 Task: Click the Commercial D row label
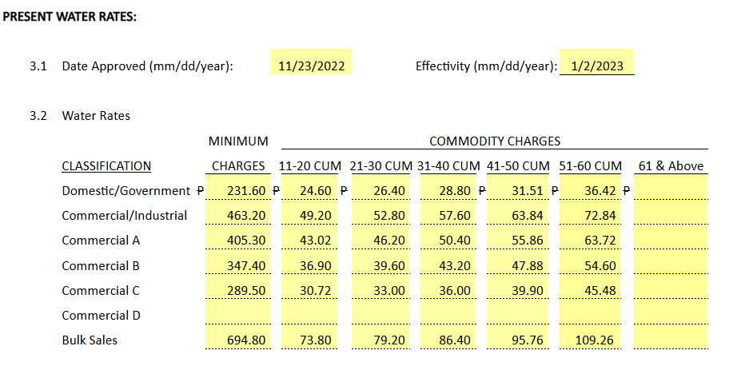point(102,316)
